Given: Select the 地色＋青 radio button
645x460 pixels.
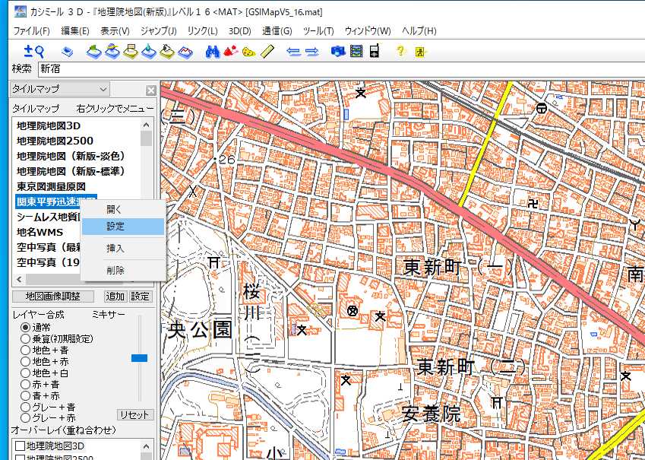Looking at the screenshot, I should 26,351.
